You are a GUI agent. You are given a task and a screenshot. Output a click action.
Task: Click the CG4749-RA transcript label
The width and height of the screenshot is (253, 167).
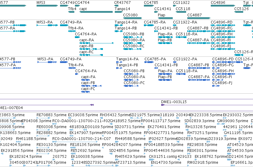71,22
